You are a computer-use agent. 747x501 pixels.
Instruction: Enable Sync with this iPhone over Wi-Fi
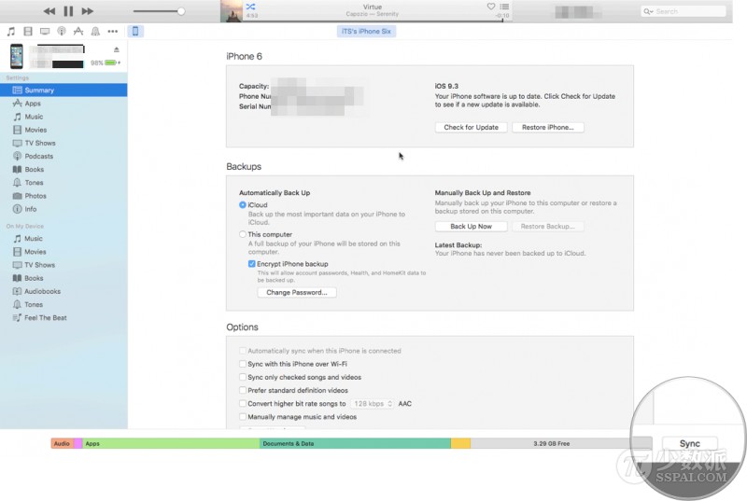tap(243, 364)
